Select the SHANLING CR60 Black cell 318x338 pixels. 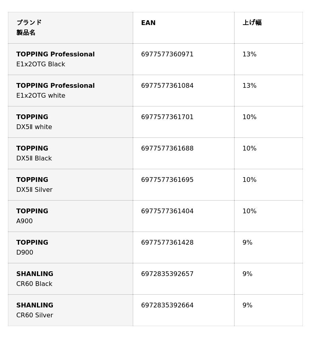(70, 279)
